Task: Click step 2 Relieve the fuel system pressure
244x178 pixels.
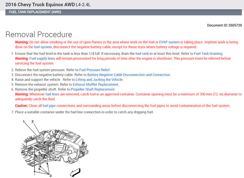Action: (x=40, y=70)
